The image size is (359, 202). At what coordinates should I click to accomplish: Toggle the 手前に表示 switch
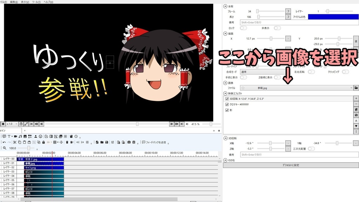(x=243, y=78)
